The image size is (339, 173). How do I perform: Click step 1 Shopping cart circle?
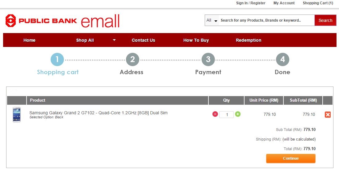[x=57, y=59]
